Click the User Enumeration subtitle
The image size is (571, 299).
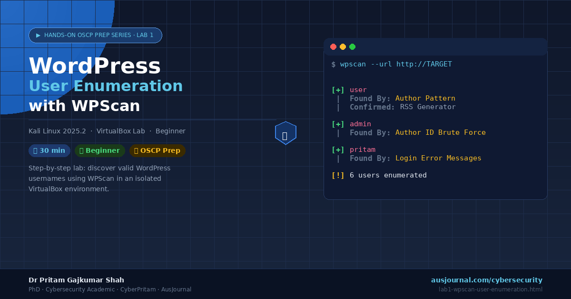(106, 86)
